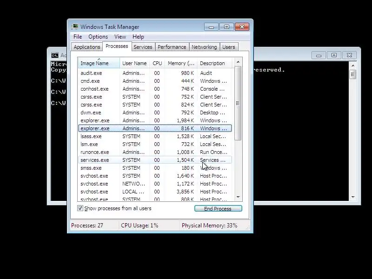
Task: Close the command prompt window
Action: [x=349, y=55]
